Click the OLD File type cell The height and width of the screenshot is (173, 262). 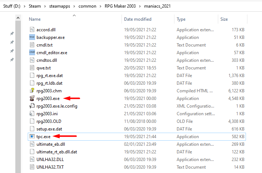pos(185,121)
